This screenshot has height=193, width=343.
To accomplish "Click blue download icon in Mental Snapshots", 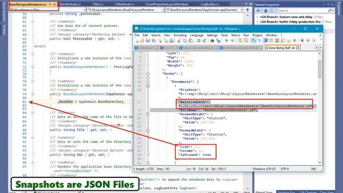I will [265, 11].
